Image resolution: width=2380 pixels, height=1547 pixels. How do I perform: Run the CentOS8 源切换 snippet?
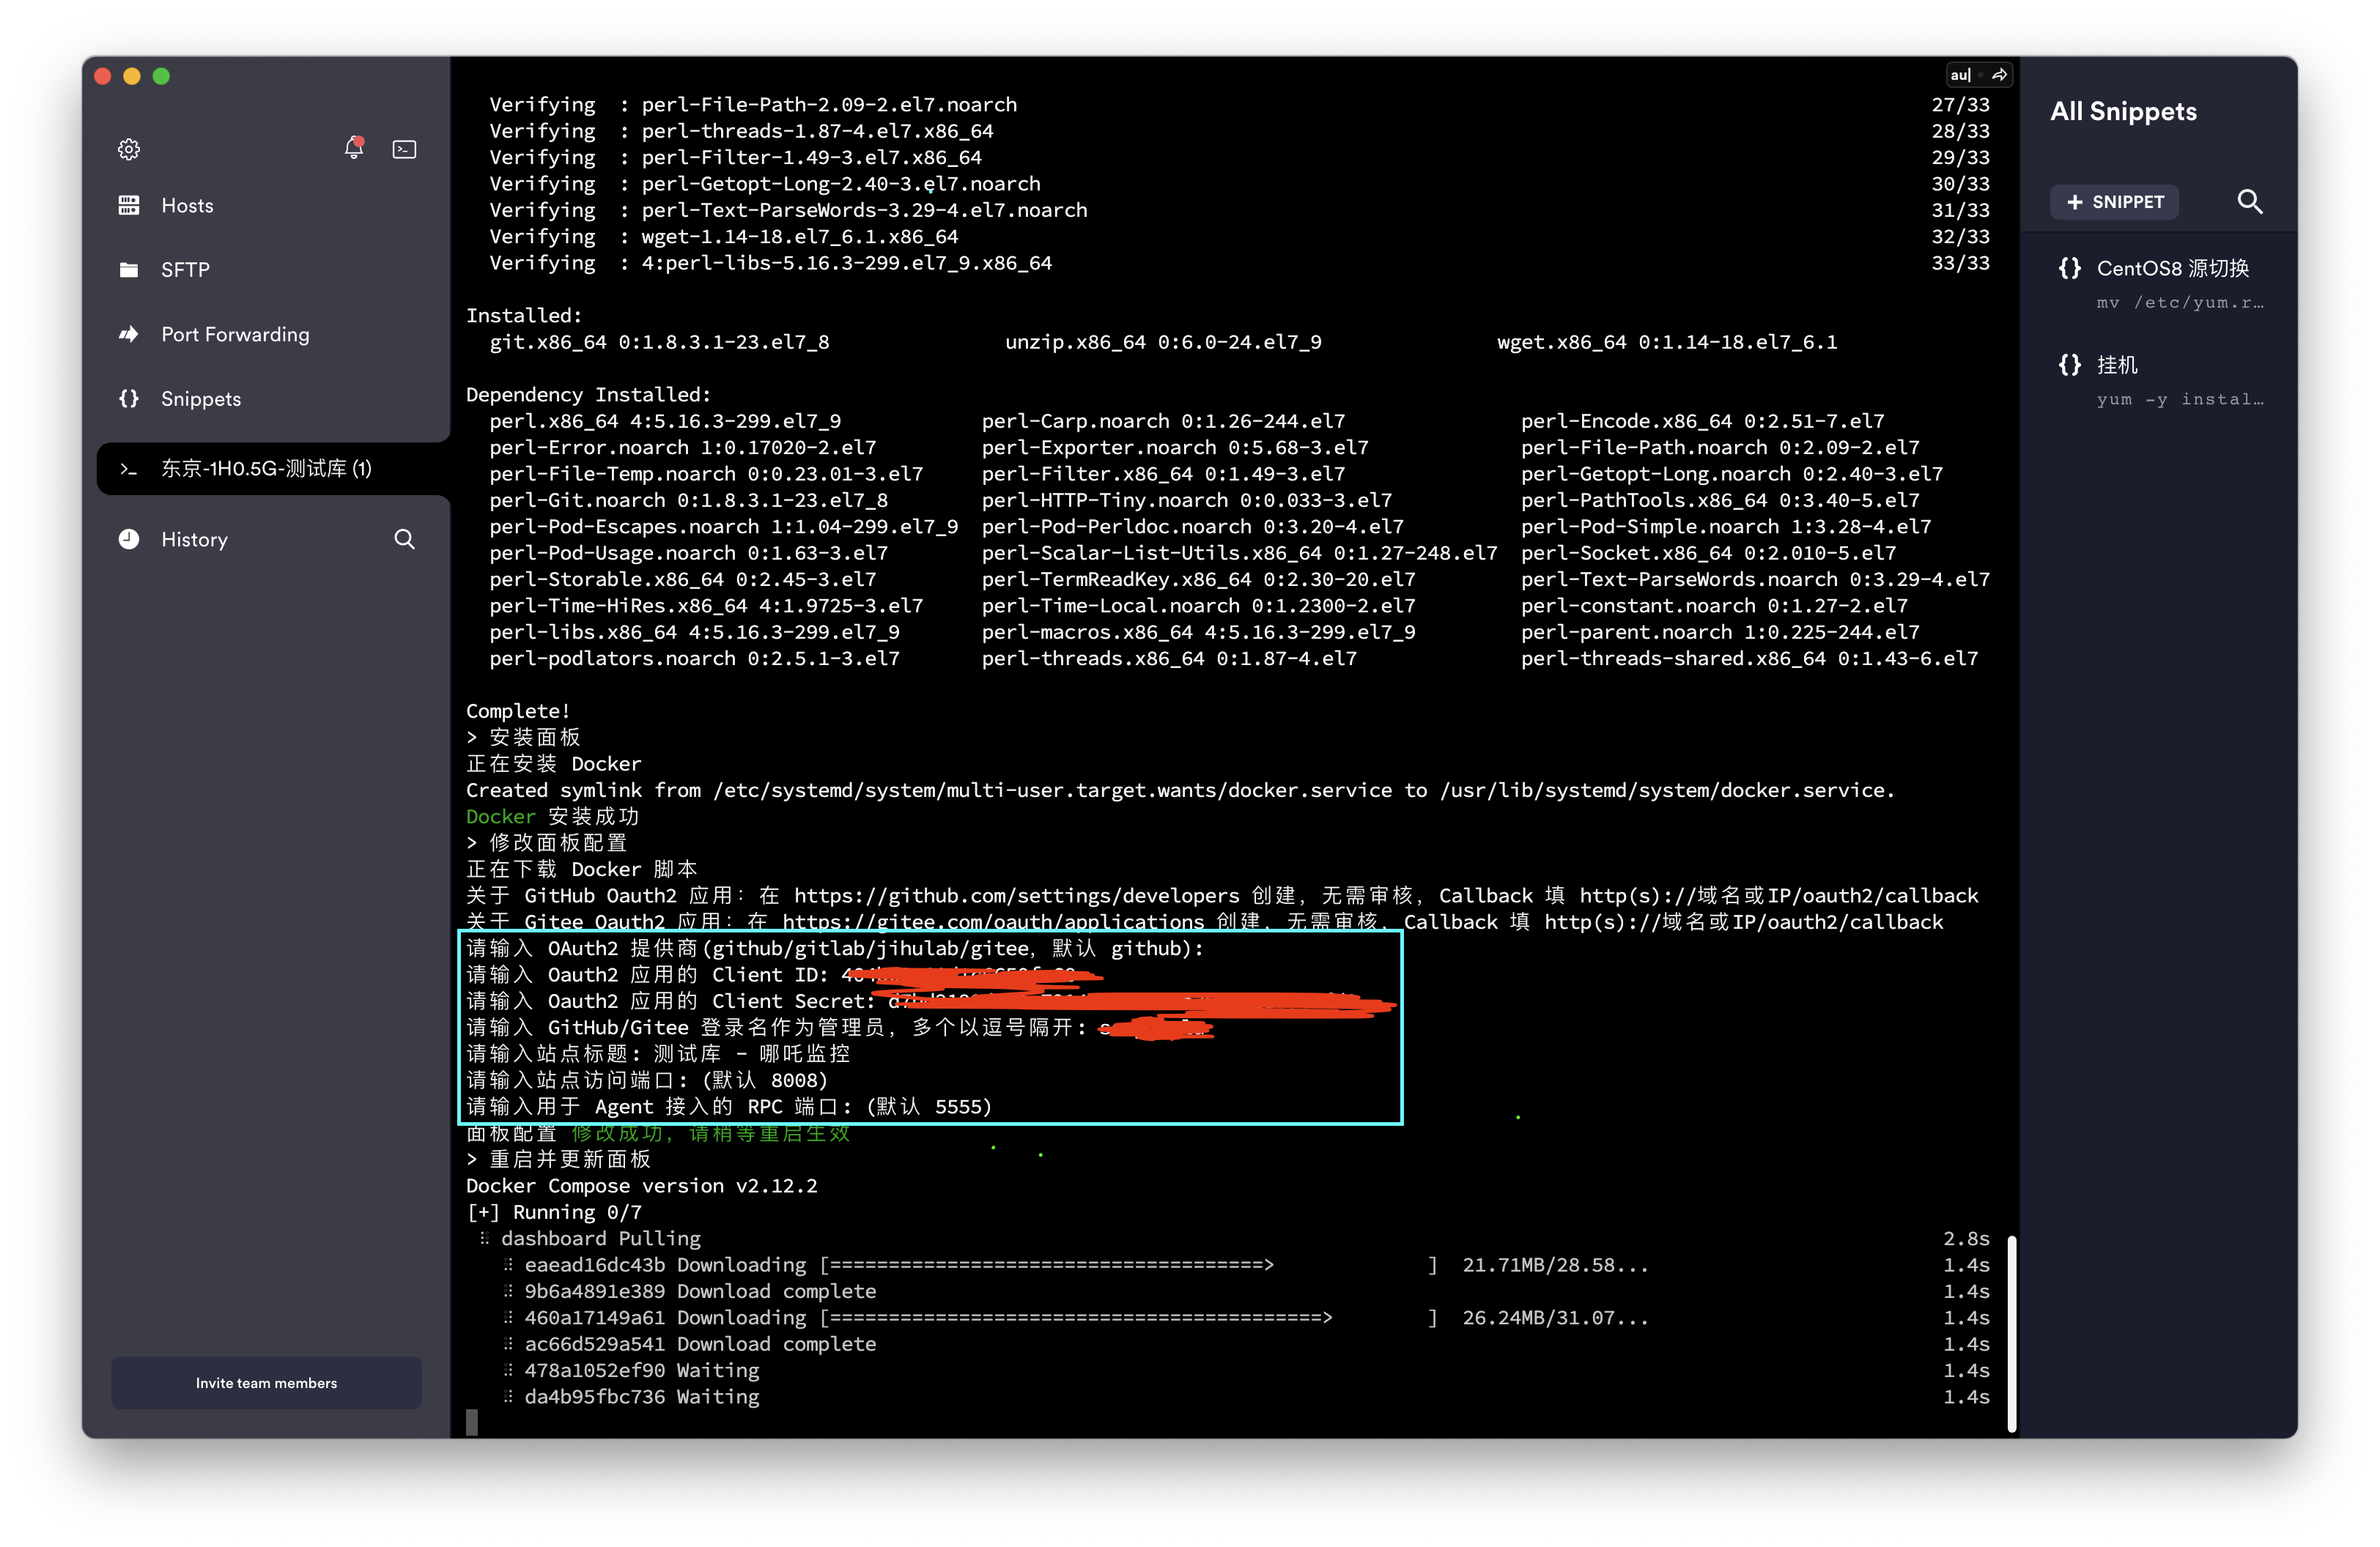[x=2160, y=283]
